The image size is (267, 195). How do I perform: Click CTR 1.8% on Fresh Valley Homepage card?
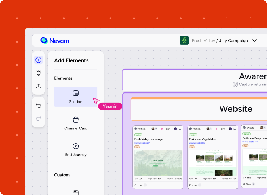pyautogui.click(x=138, y=179)
